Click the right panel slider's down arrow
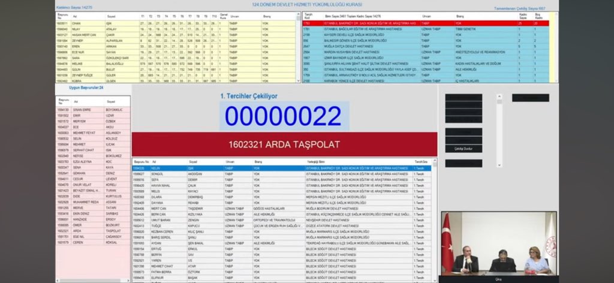The height and width of the screenshot is (283, 614). coord(499,165)
